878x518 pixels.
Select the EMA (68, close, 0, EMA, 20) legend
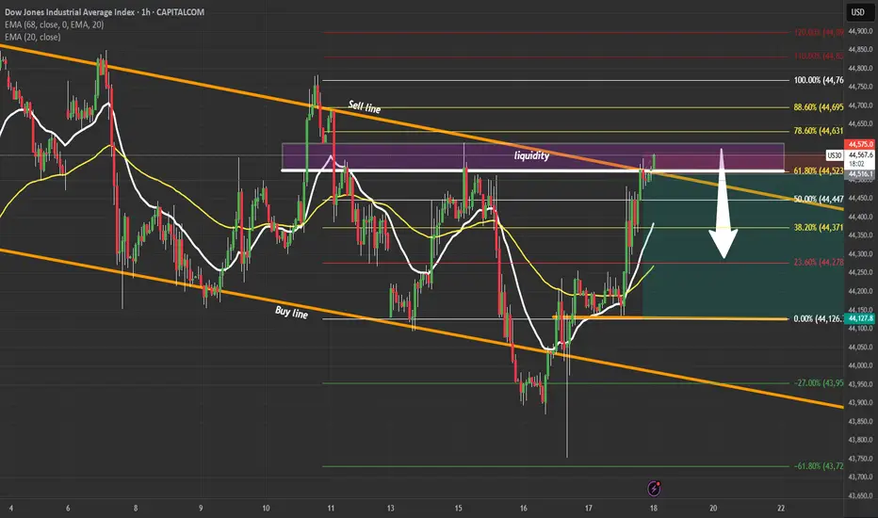[x=55, y=24]
